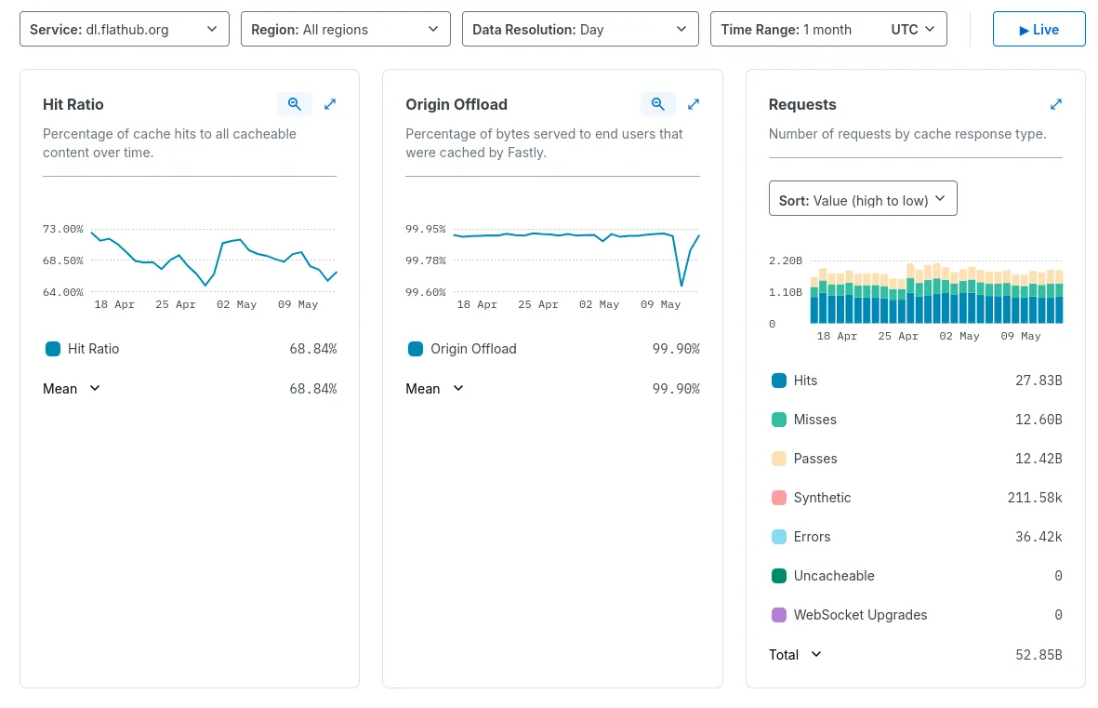
Task: Change the Data Resolution Day dropdown
Action: (x=580, y=29)
